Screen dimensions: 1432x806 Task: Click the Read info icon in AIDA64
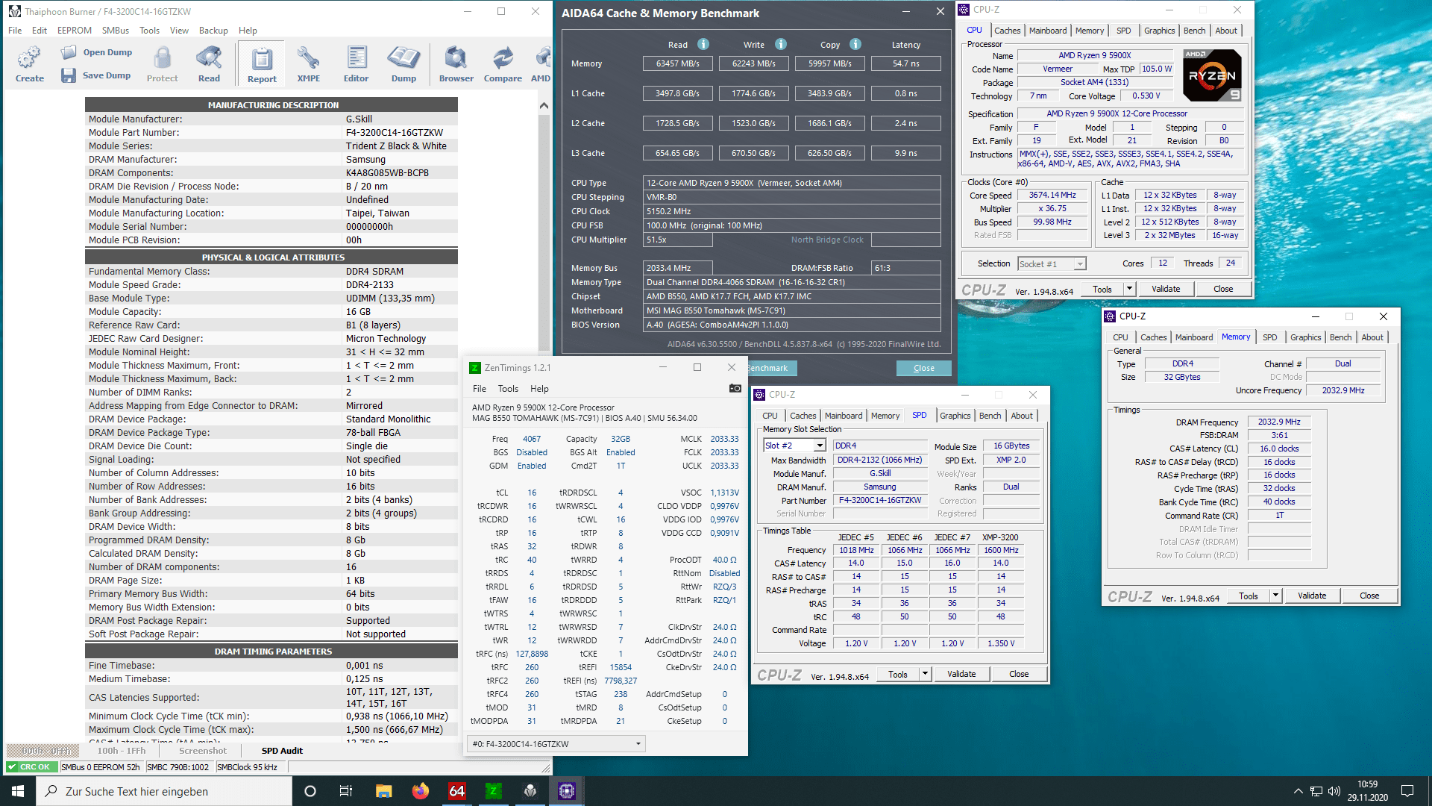tap(703, 44)
